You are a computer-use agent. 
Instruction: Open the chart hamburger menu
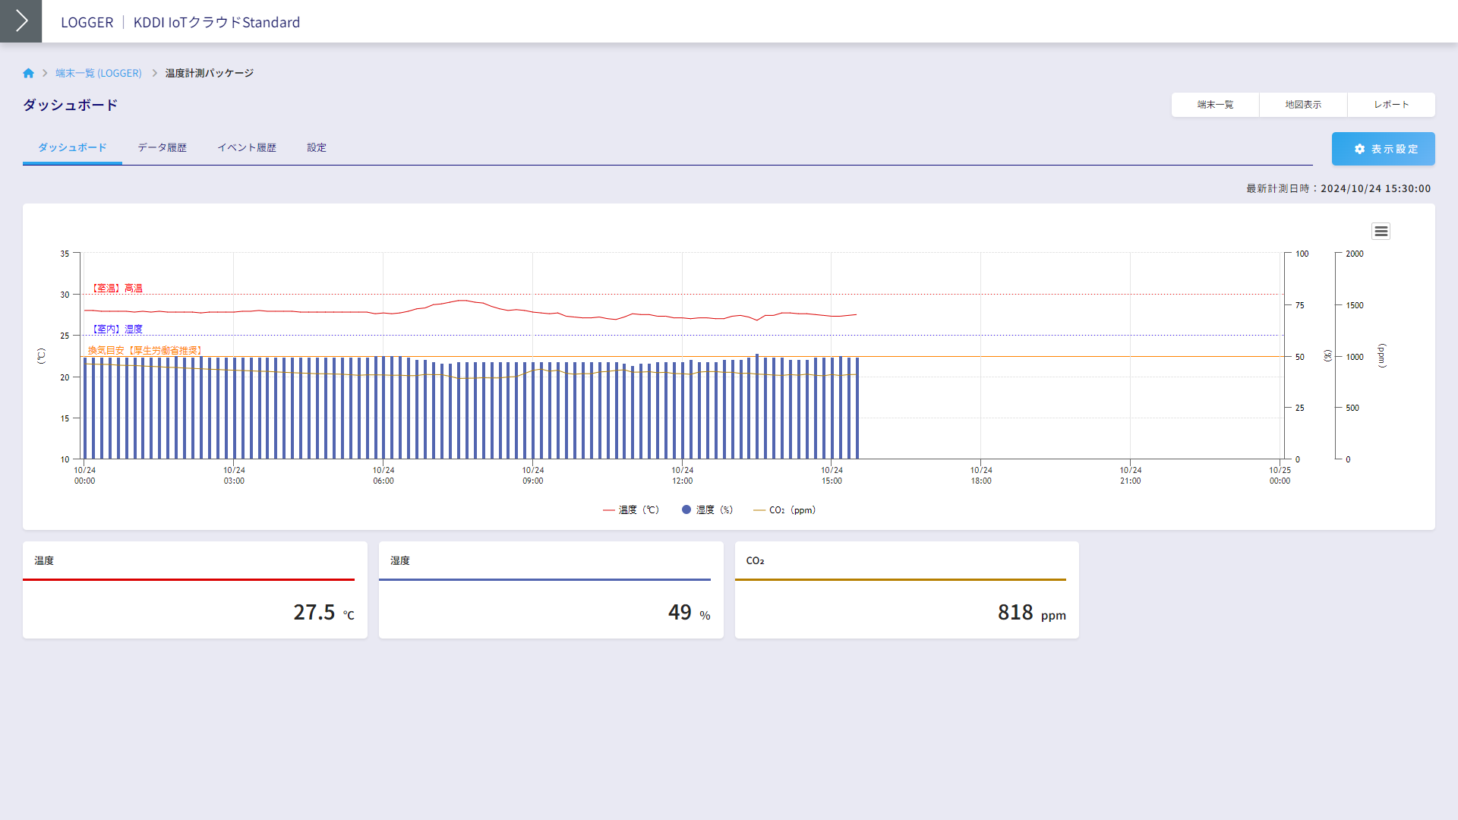(x=1381, y=232)
